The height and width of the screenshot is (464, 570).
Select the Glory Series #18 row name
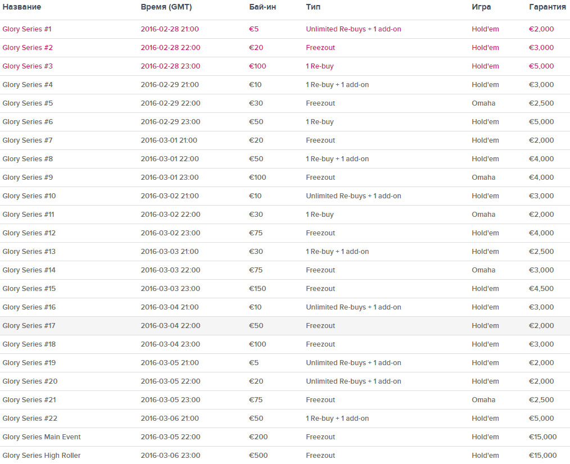[x=29, y=344]
